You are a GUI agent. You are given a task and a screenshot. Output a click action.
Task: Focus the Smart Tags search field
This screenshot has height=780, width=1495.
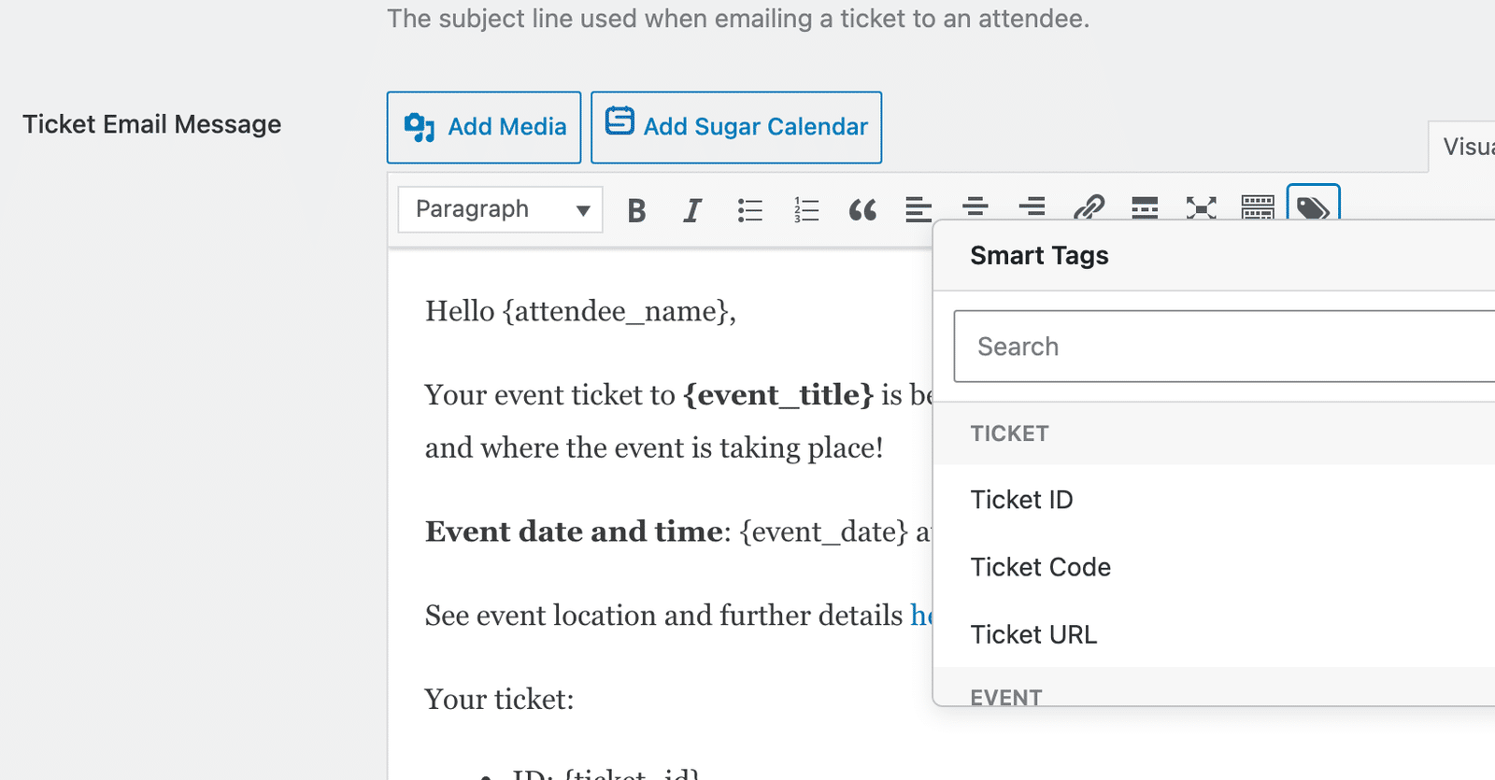click(x=1224, y=347)
